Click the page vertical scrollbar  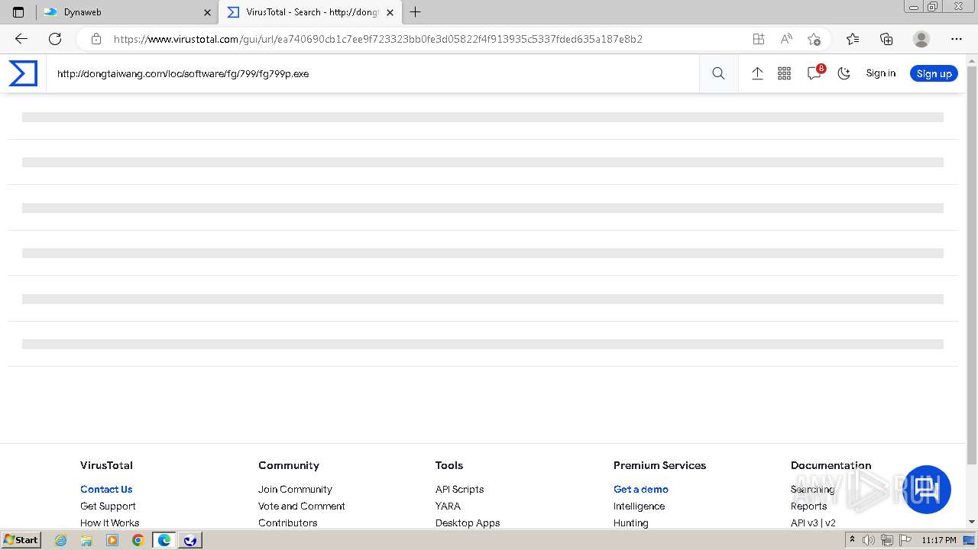pyautogui.click(x=972, y=265)
